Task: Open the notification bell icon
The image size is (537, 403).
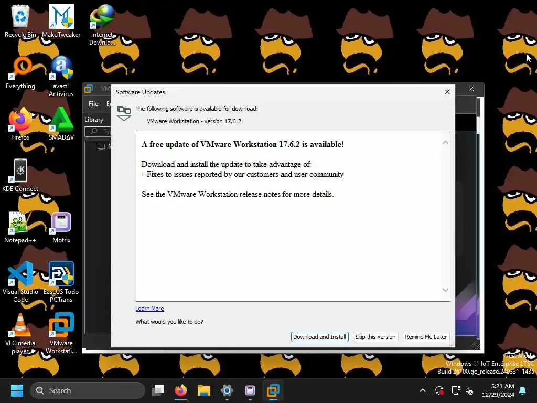Action: [523, 390]
